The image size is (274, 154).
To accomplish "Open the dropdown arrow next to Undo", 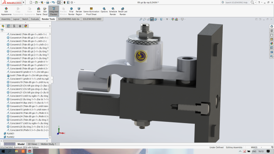I will (x=56, y=3).
